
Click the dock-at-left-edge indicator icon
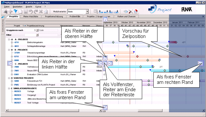point(10,63)
